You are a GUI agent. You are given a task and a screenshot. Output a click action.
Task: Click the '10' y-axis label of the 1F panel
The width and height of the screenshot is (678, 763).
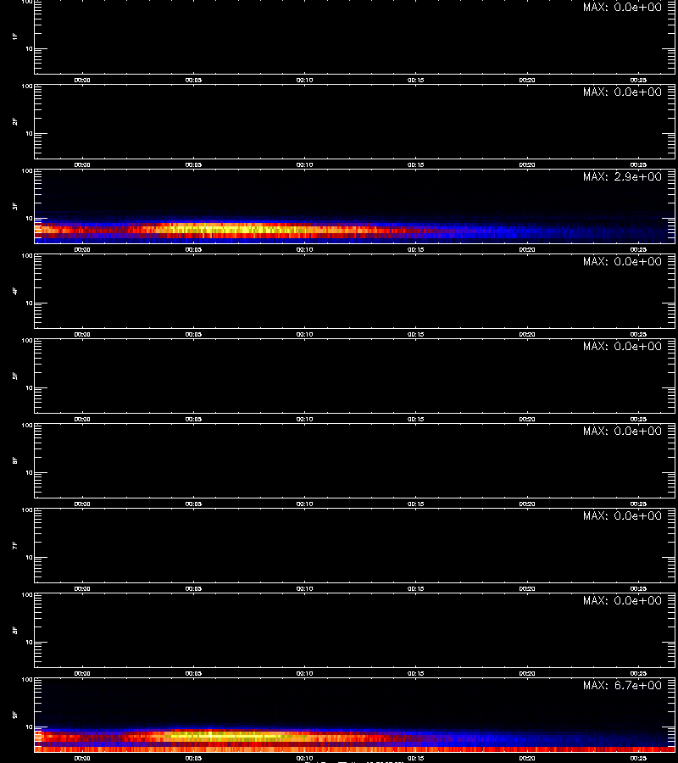[29, 48]
